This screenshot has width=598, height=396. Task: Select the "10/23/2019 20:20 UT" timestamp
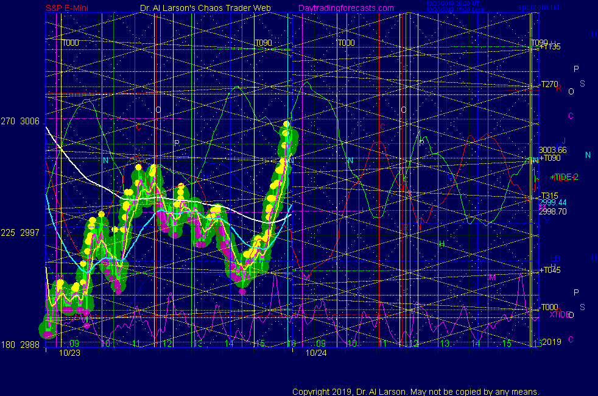coord(452,4)
